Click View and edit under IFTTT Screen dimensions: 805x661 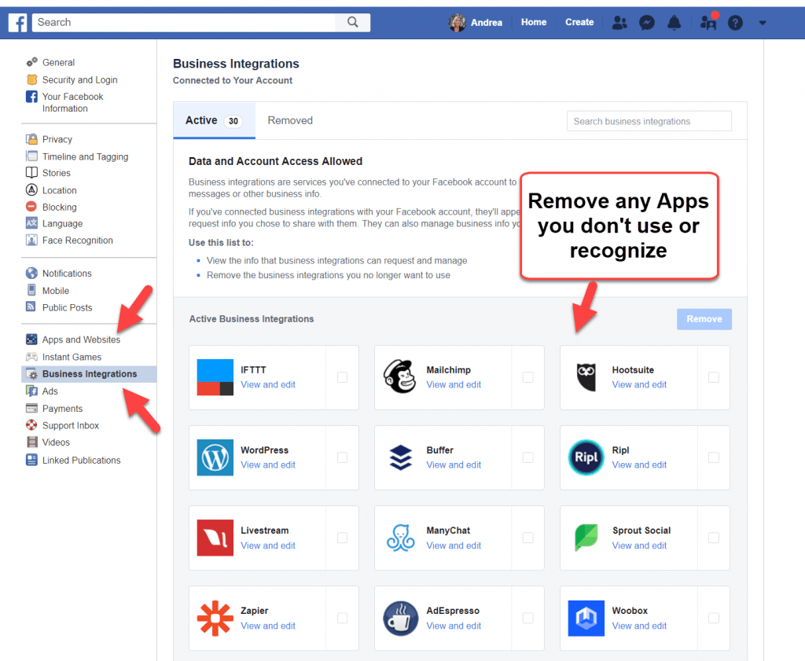click(268, 385)
